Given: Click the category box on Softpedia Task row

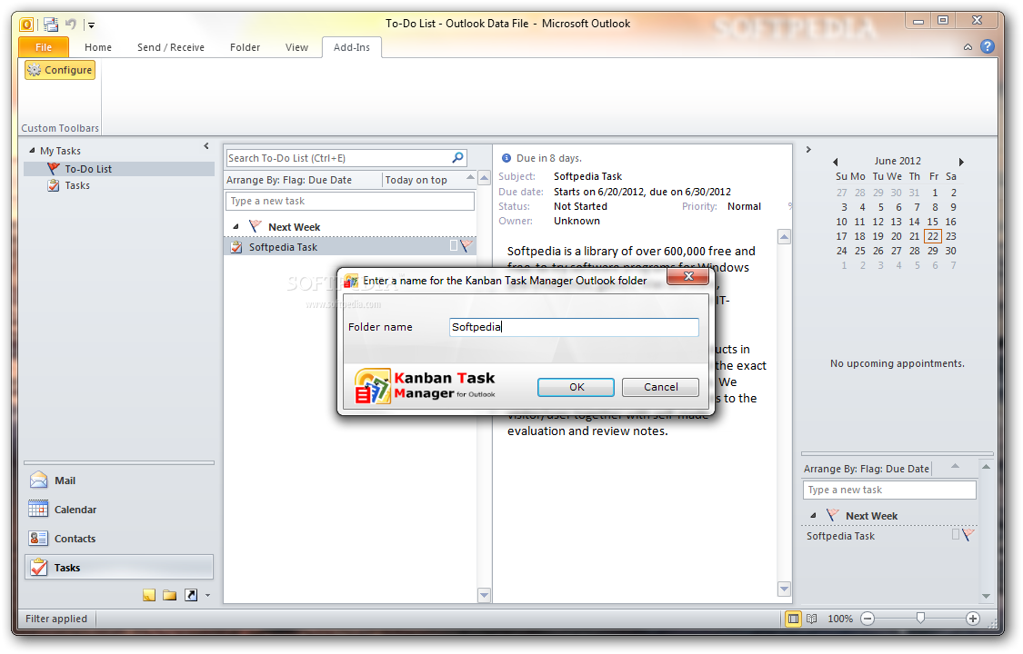Looking at the screenshot, I should [x=454, y=245].
